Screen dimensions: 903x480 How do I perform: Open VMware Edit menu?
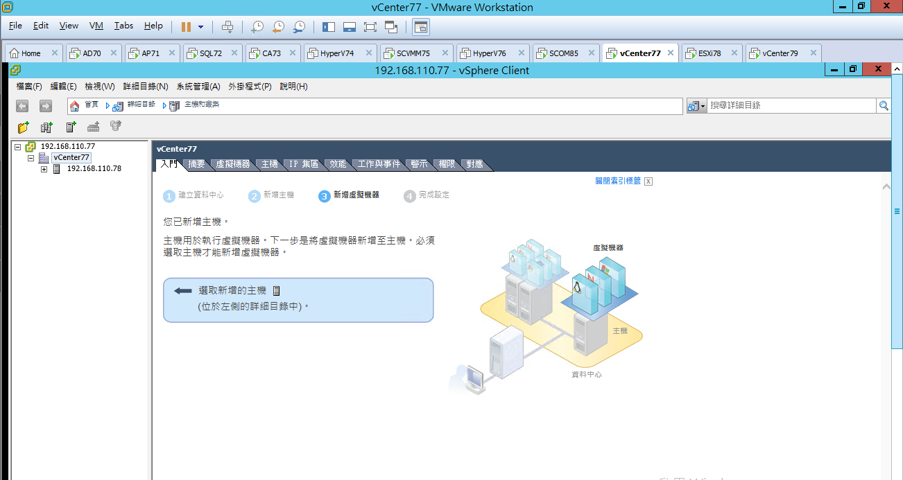coord(41,26)
